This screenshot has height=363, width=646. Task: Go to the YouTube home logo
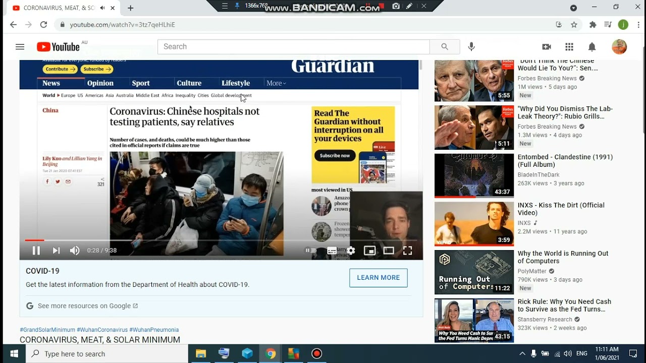pyautogui.click(x=58, y=47)
